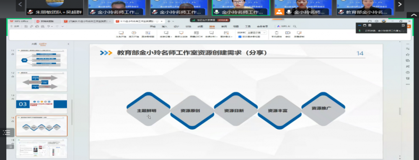This screenshot has height=160, width=419.
Task: Select slide 13 thumbnail with 03
Action: pos(41,103)
